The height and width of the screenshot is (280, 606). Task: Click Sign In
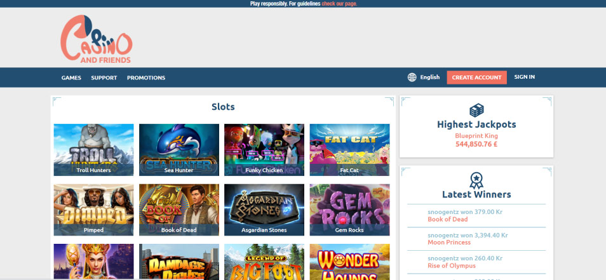525,77
